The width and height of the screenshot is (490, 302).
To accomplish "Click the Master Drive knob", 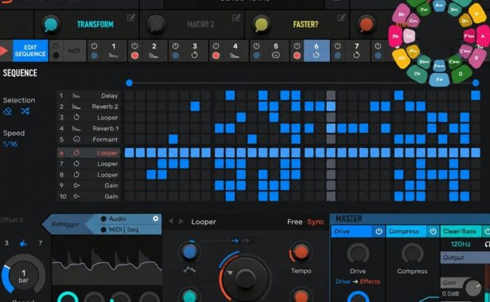I will [358, 254].
